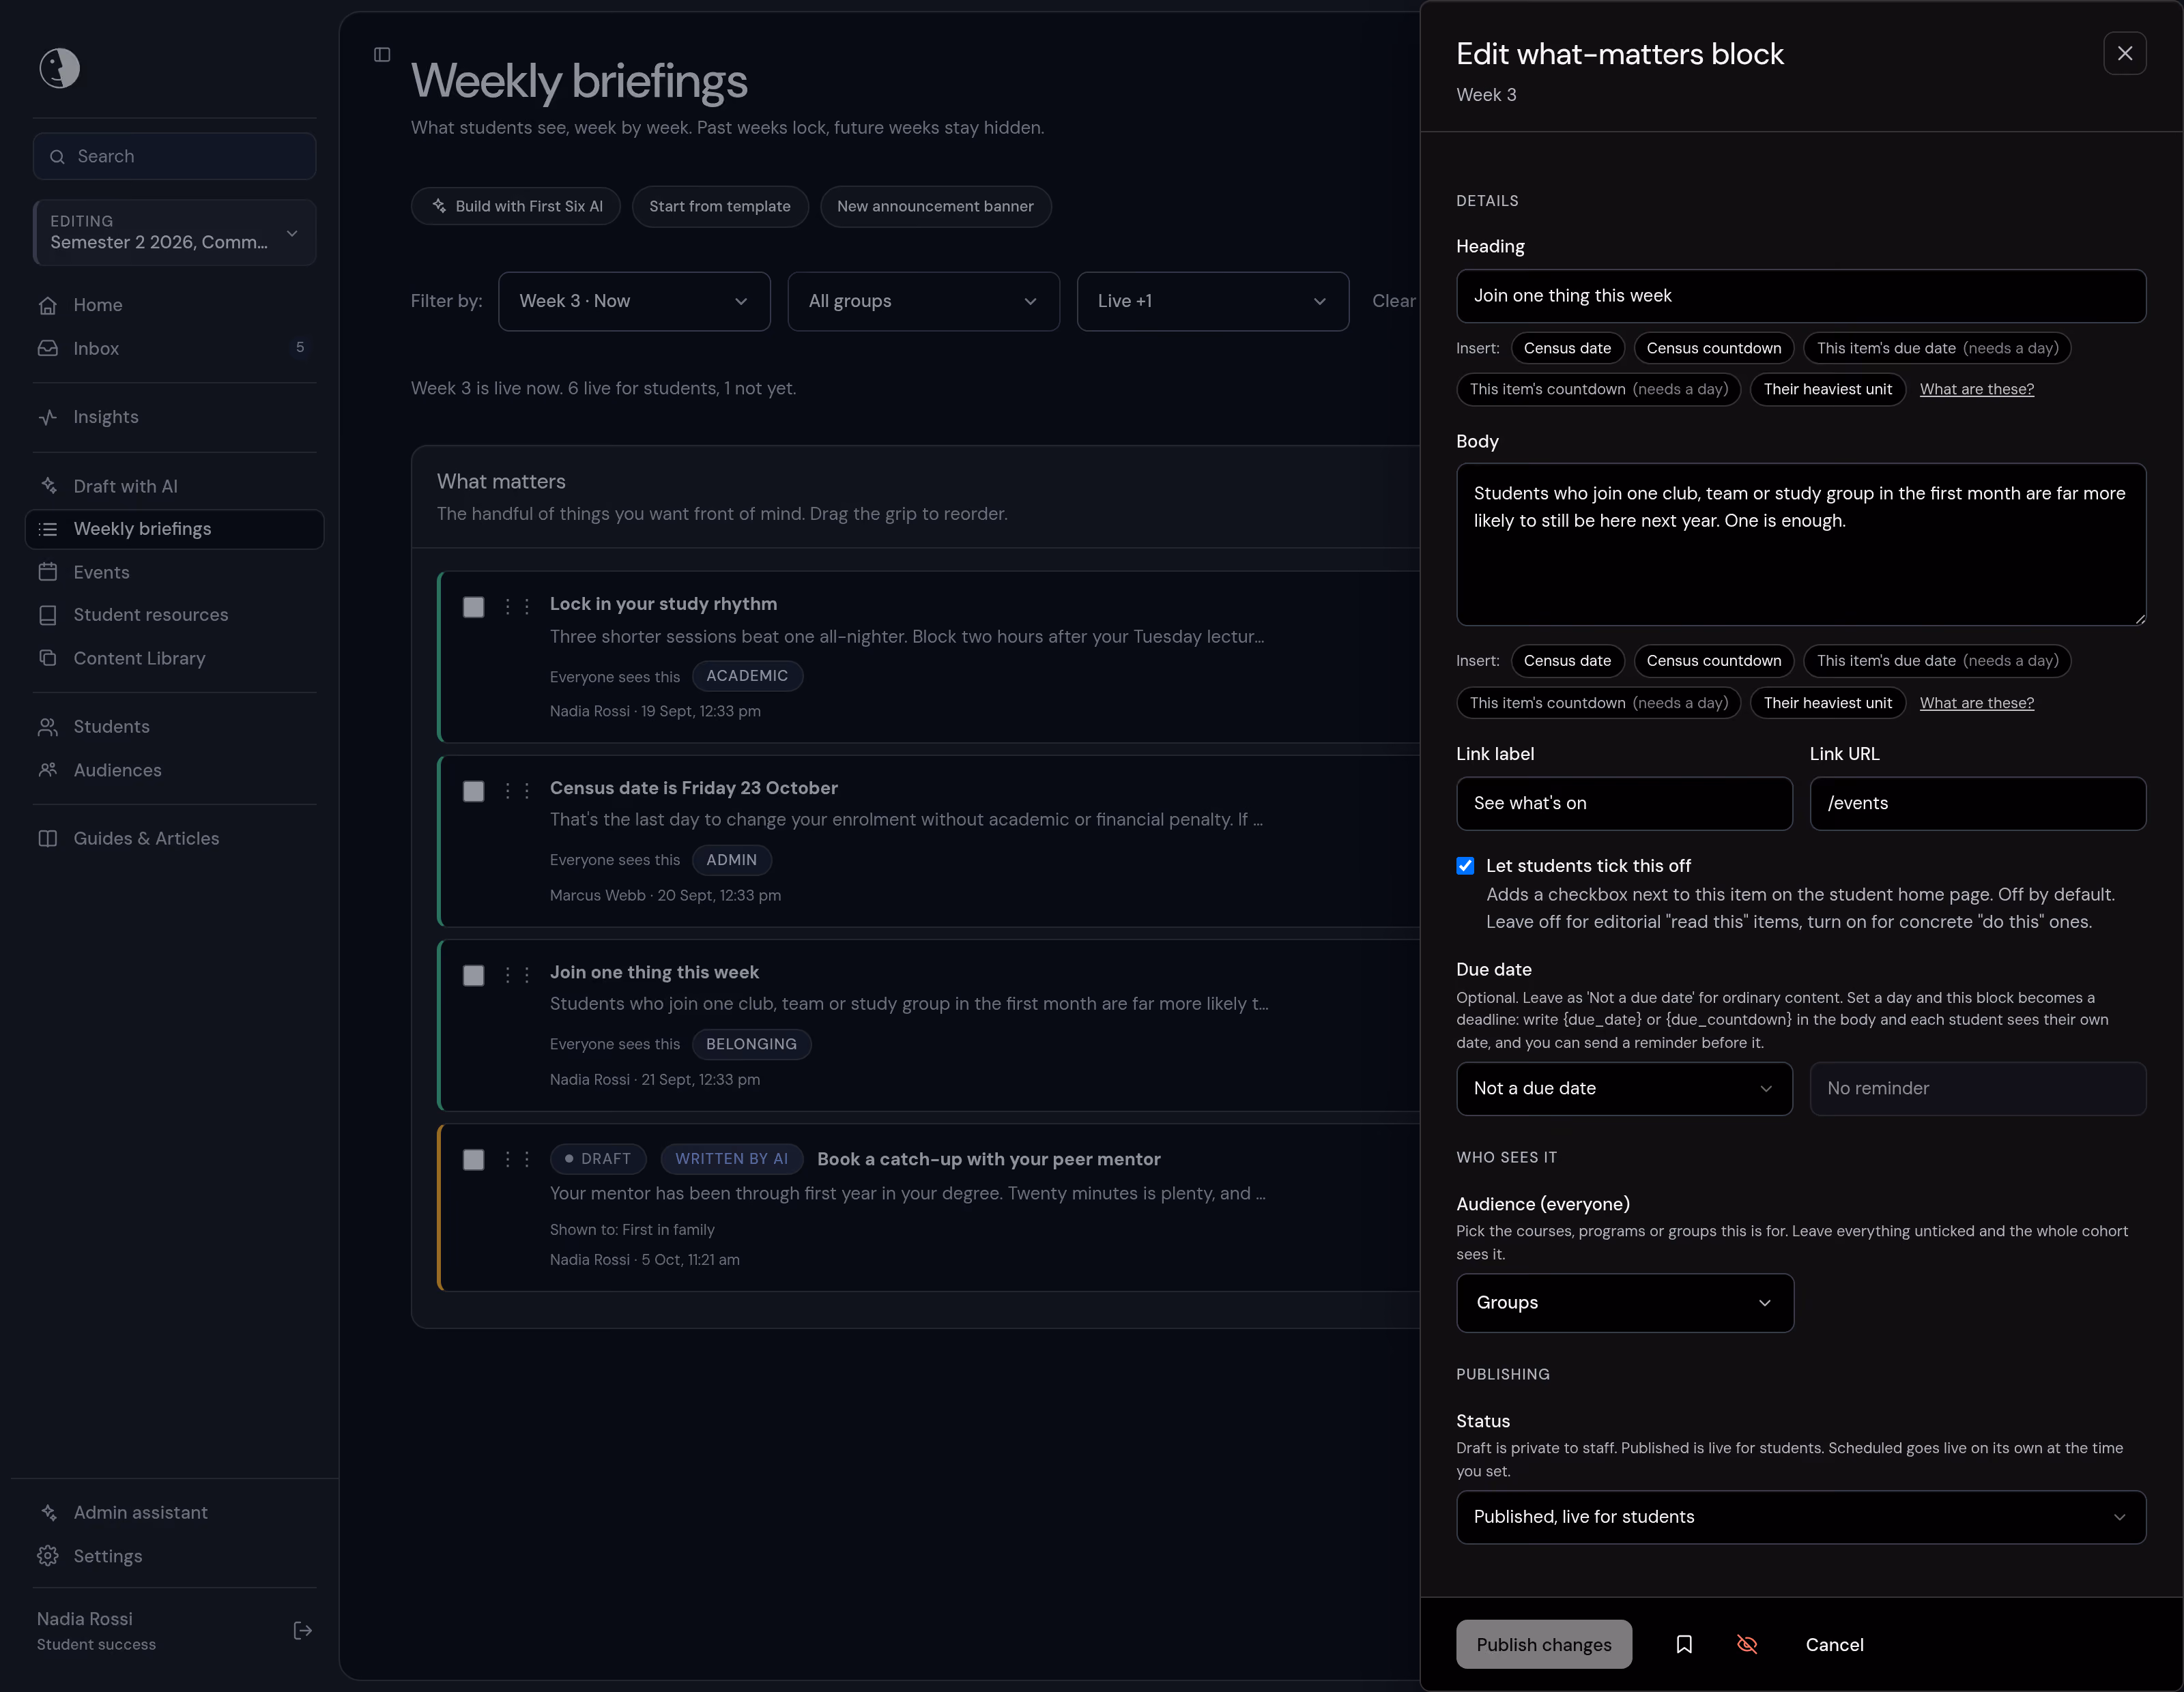Open Events in the sidebar
Image resolution: width=2184 pixels, height=1692 pixels.
(x=174, y=572)
